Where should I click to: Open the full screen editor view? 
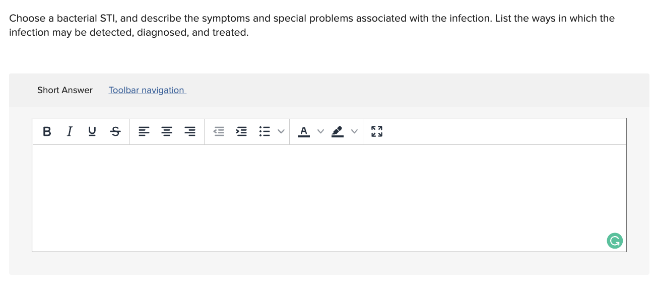[376, 131]
